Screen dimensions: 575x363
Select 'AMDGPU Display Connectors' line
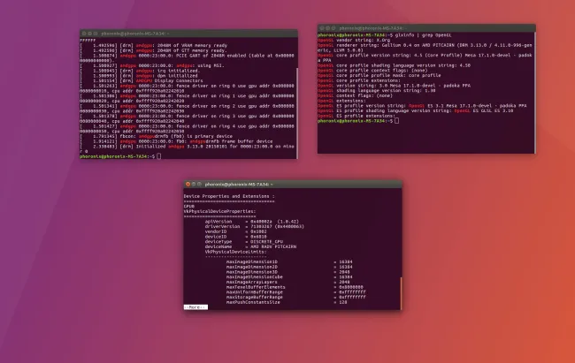[x=142, y=80]
